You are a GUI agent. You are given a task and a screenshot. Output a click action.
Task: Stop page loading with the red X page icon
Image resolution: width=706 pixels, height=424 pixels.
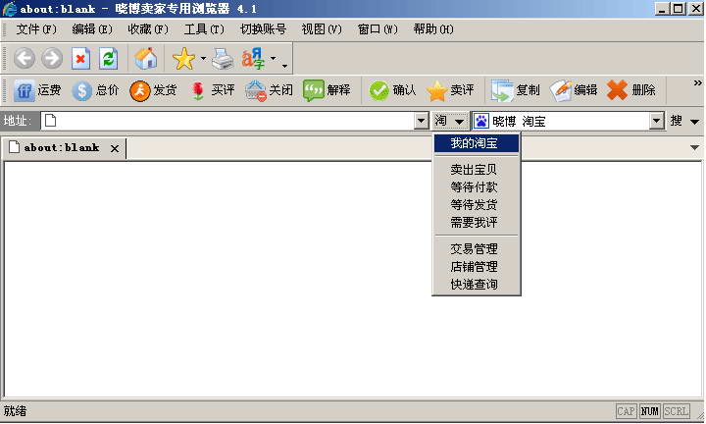coord(80,59)
